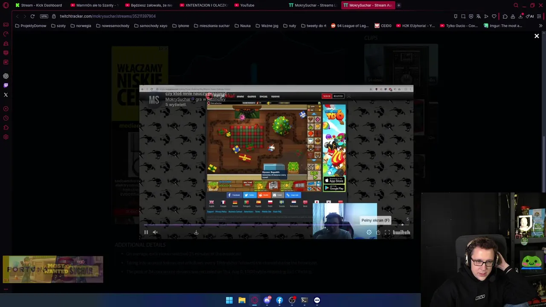Open Extensions cube icon in the sidebar
The image size is (546, 307).
pyautogui.click(x=6, y=127)
